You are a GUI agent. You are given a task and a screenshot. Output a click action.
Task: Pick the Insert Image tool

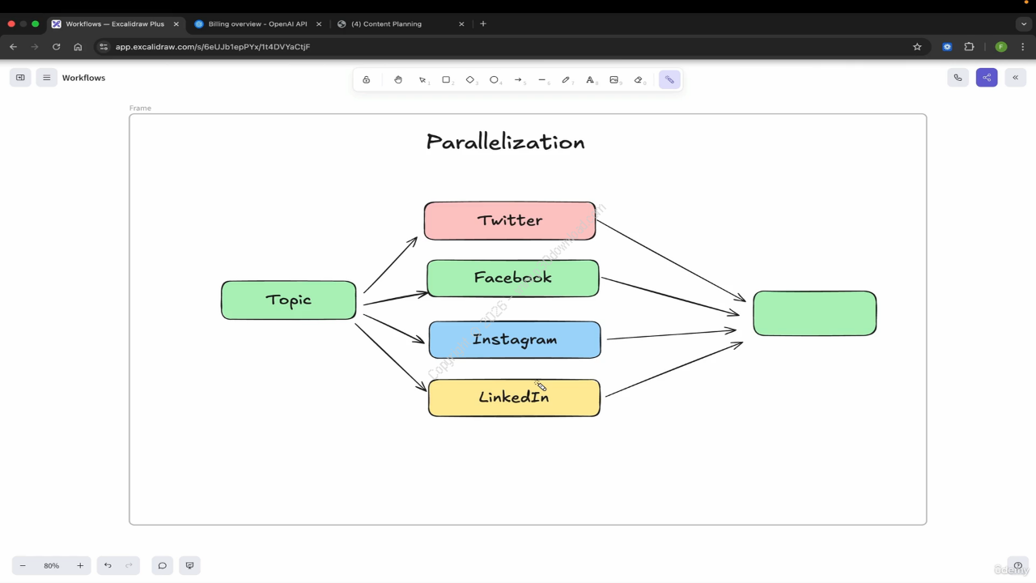click(614, 79)
